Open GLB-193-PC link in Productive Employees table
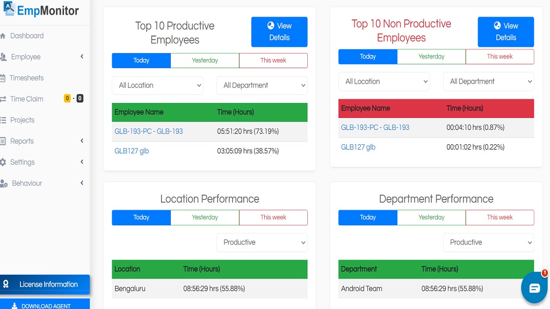 [x=149, y=131]
